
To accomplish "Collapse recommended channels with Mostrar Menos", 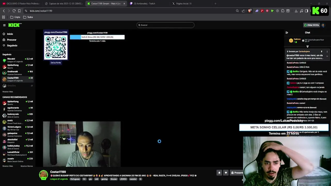I will click(27, 166).
